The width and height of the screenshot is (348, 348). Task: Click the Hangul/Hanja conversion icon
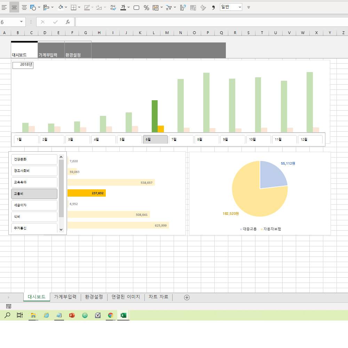(113, 8)
